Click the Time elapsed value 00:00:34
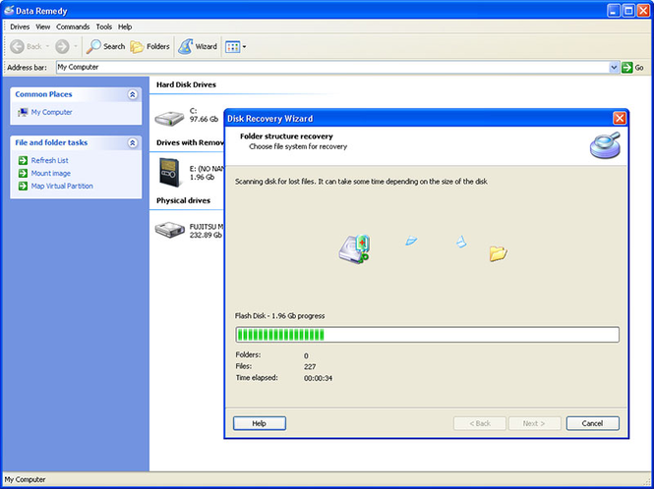This screenshot has height=489, width=654. pyautogui.click(x=319, y=378)
